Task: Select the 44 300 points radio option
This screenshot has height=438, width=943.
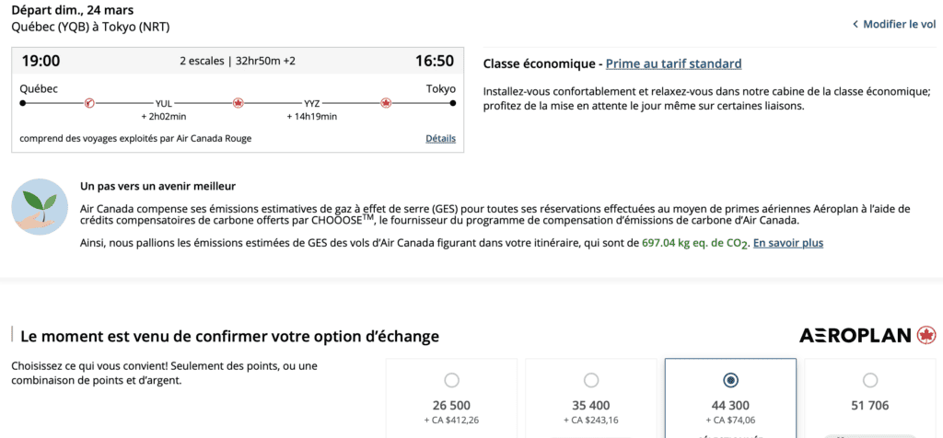Action: click(730, 380)
